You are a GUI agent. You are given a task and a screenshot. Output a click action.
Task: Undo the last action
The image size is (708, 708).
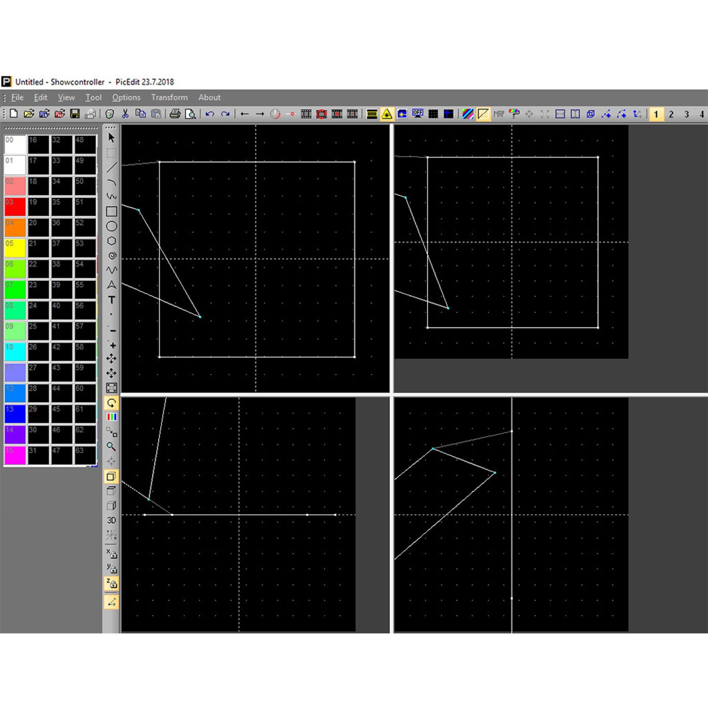click(210, 114)
